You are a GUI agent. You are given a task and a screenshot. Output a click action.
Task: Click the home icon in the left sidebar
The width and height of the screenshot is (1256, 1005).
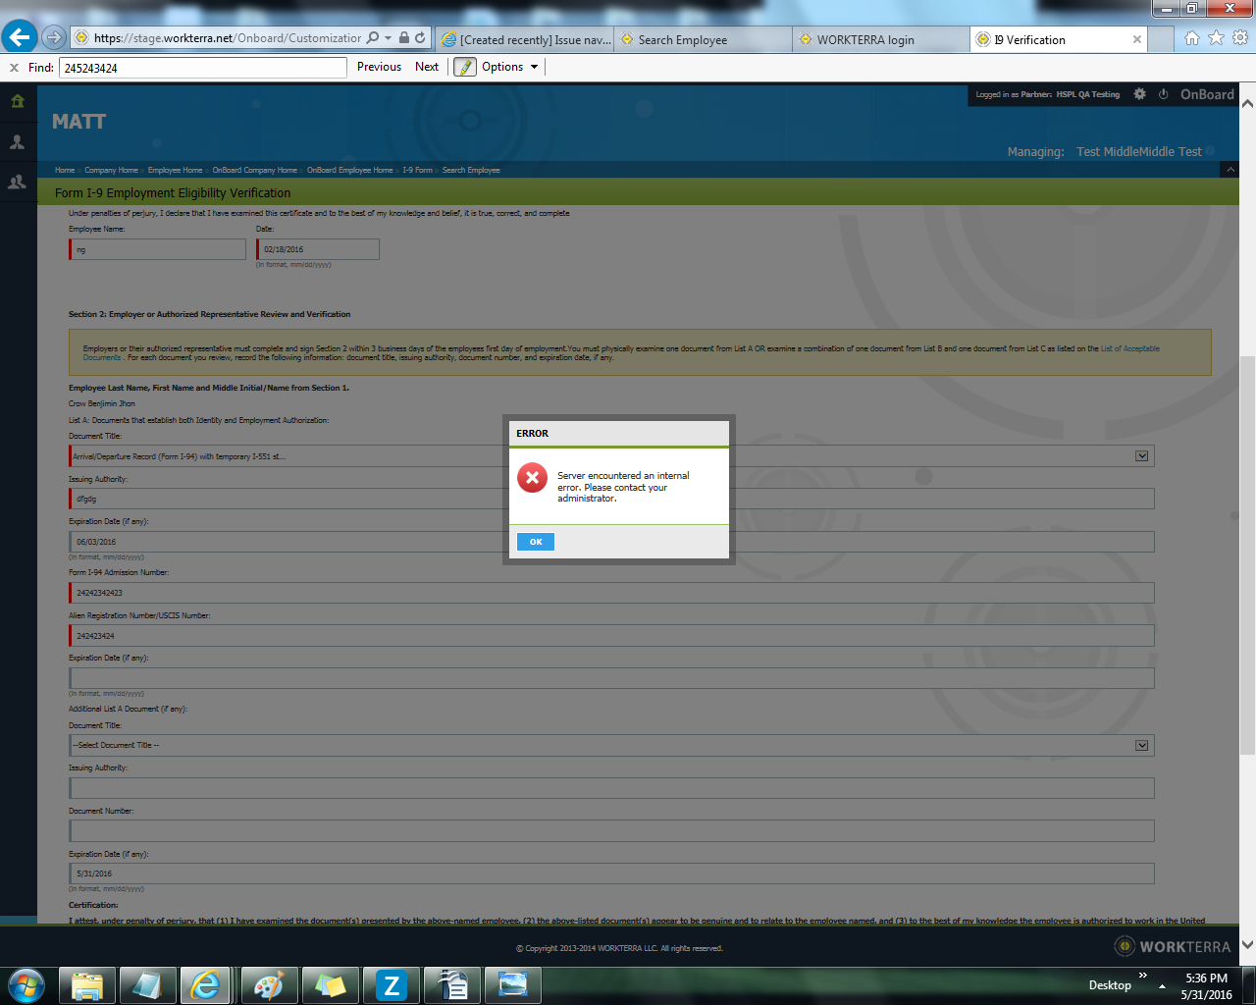(18, 101)
